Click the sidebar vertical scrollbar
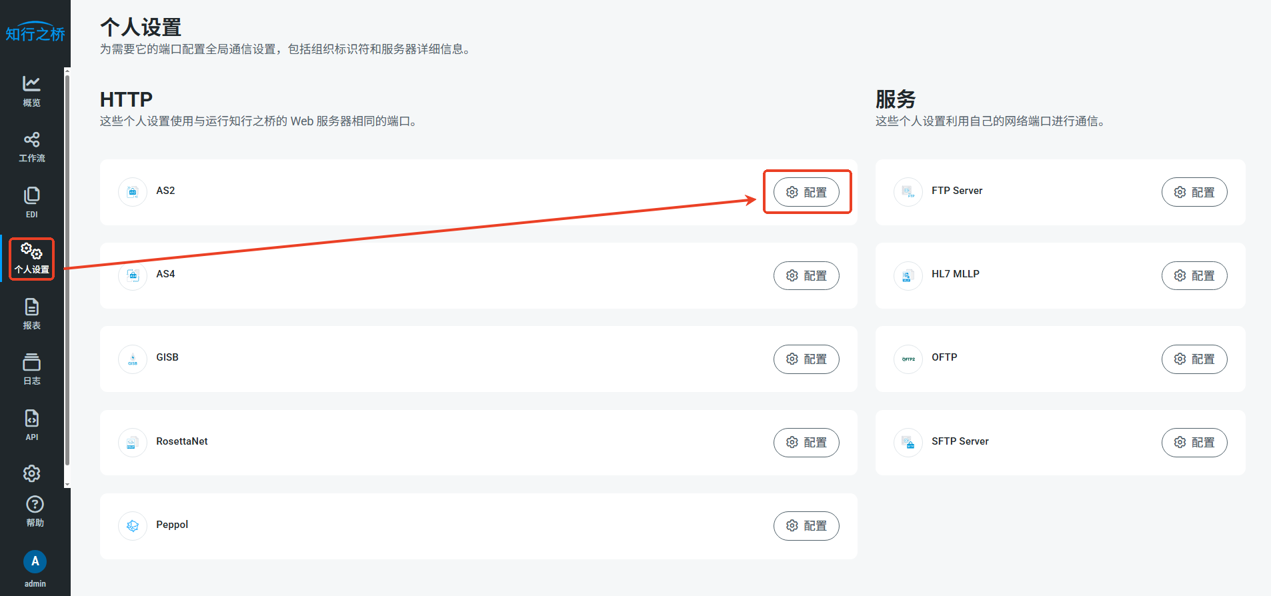This screenshot has width=1271, height=596. 67,267
